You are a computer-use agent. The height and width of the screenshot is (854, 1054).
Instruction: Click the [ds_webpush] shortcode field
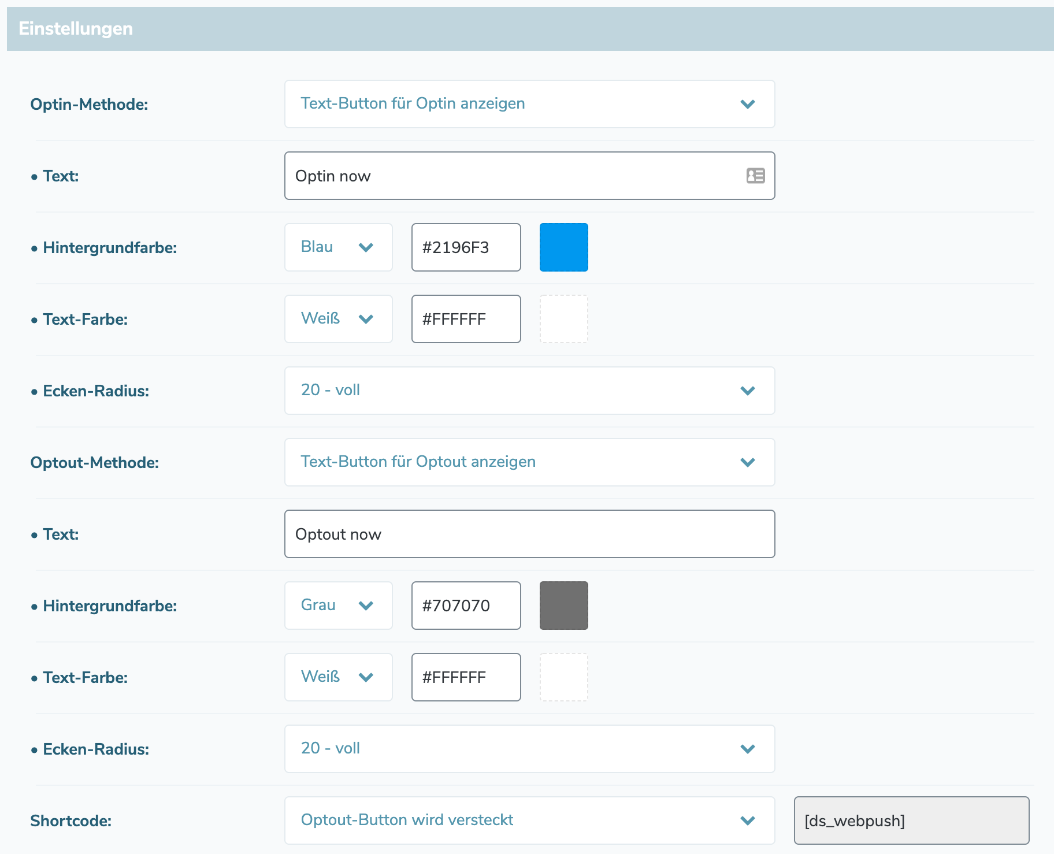[x=911, y=820]
